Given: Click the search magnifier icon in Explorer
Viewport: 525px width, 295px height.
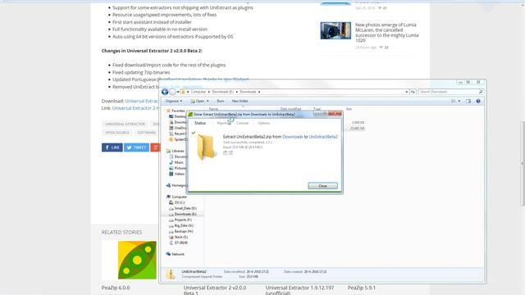Looking at the screenshot, I should click(x=481, y=92).
